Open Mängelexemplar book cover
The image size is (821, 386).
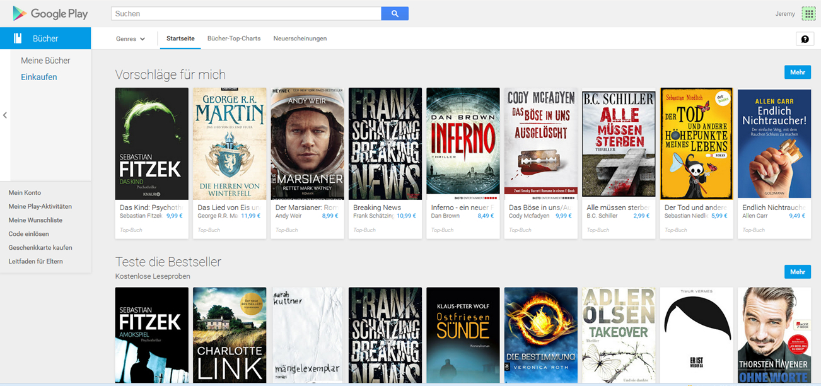308,335
